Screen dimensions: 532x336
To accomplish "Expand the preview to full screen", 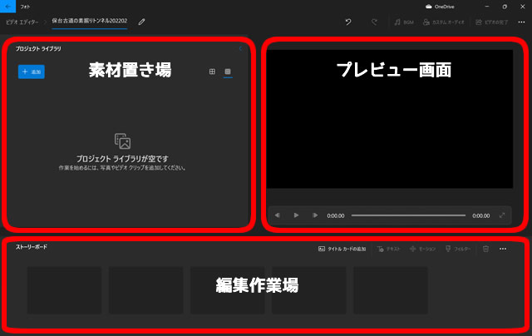I will [x=502, y=215].
